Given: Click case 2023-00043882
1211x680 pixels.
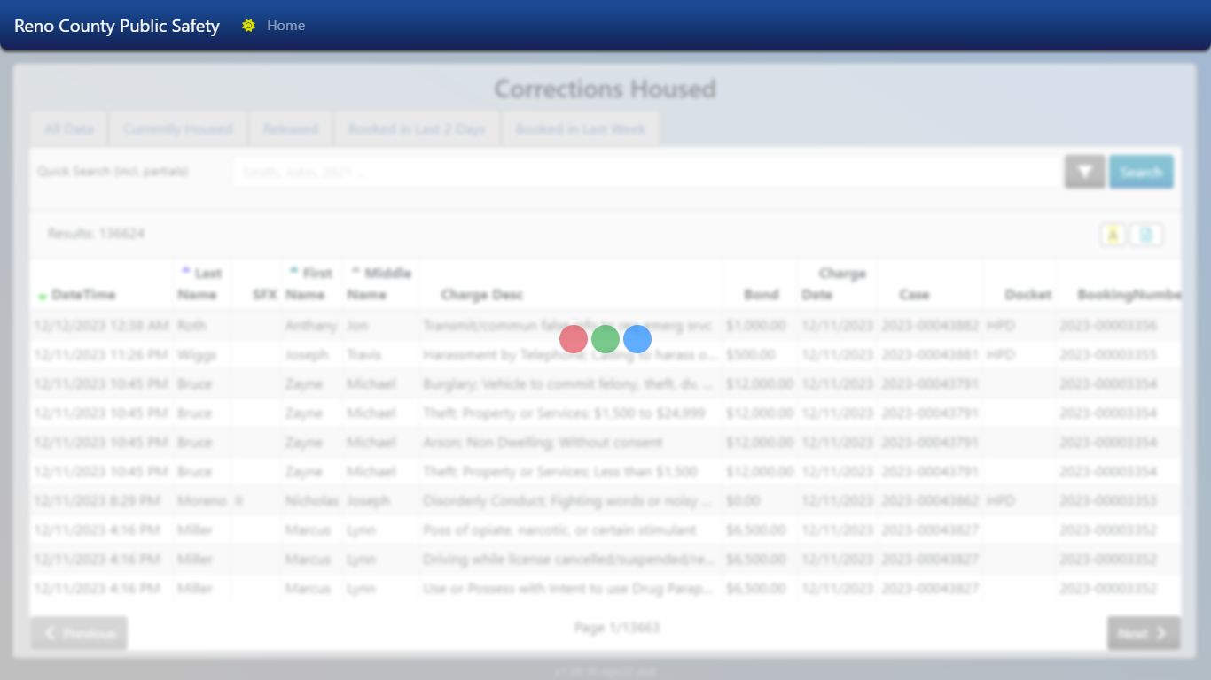Looking at the screenshot, I should pyautogui.click(x=930, y=326).
